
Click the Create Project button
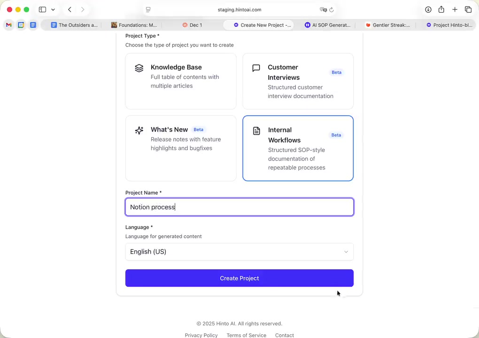coord(239,278)
